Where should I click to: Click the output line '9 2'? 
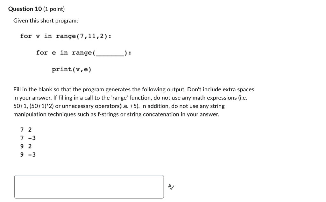(x=25, y=146)
